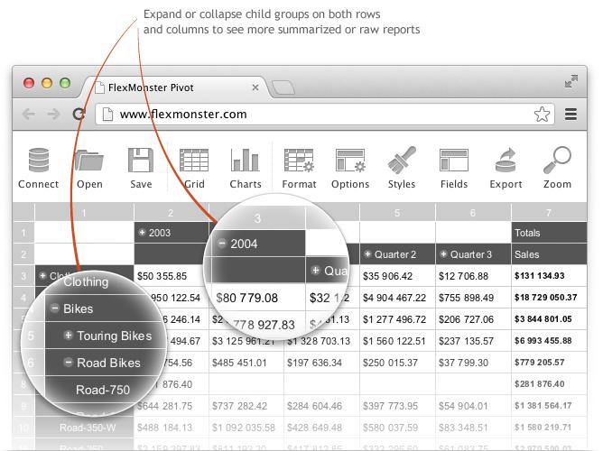Switch to Charts view
This screenshot has height=451, width=603.
pos(245,161)
